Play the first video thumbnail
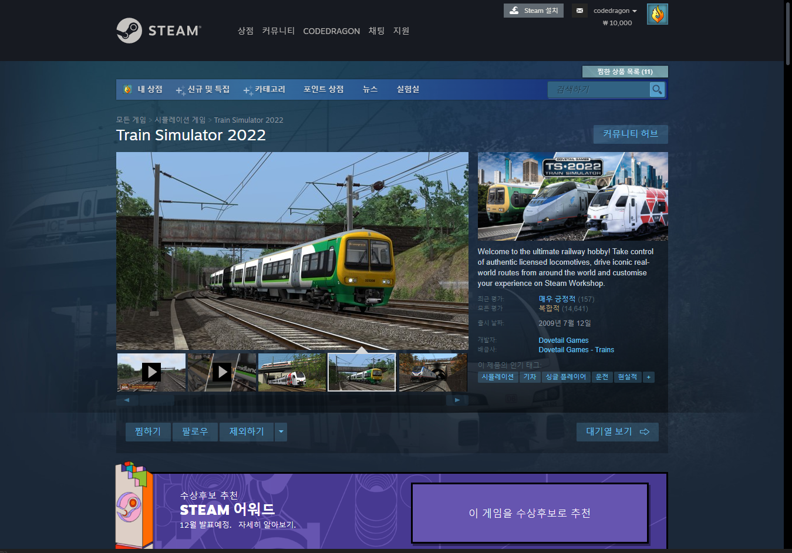This screenshot has width=792, height=553. click(x=151, y=372)
